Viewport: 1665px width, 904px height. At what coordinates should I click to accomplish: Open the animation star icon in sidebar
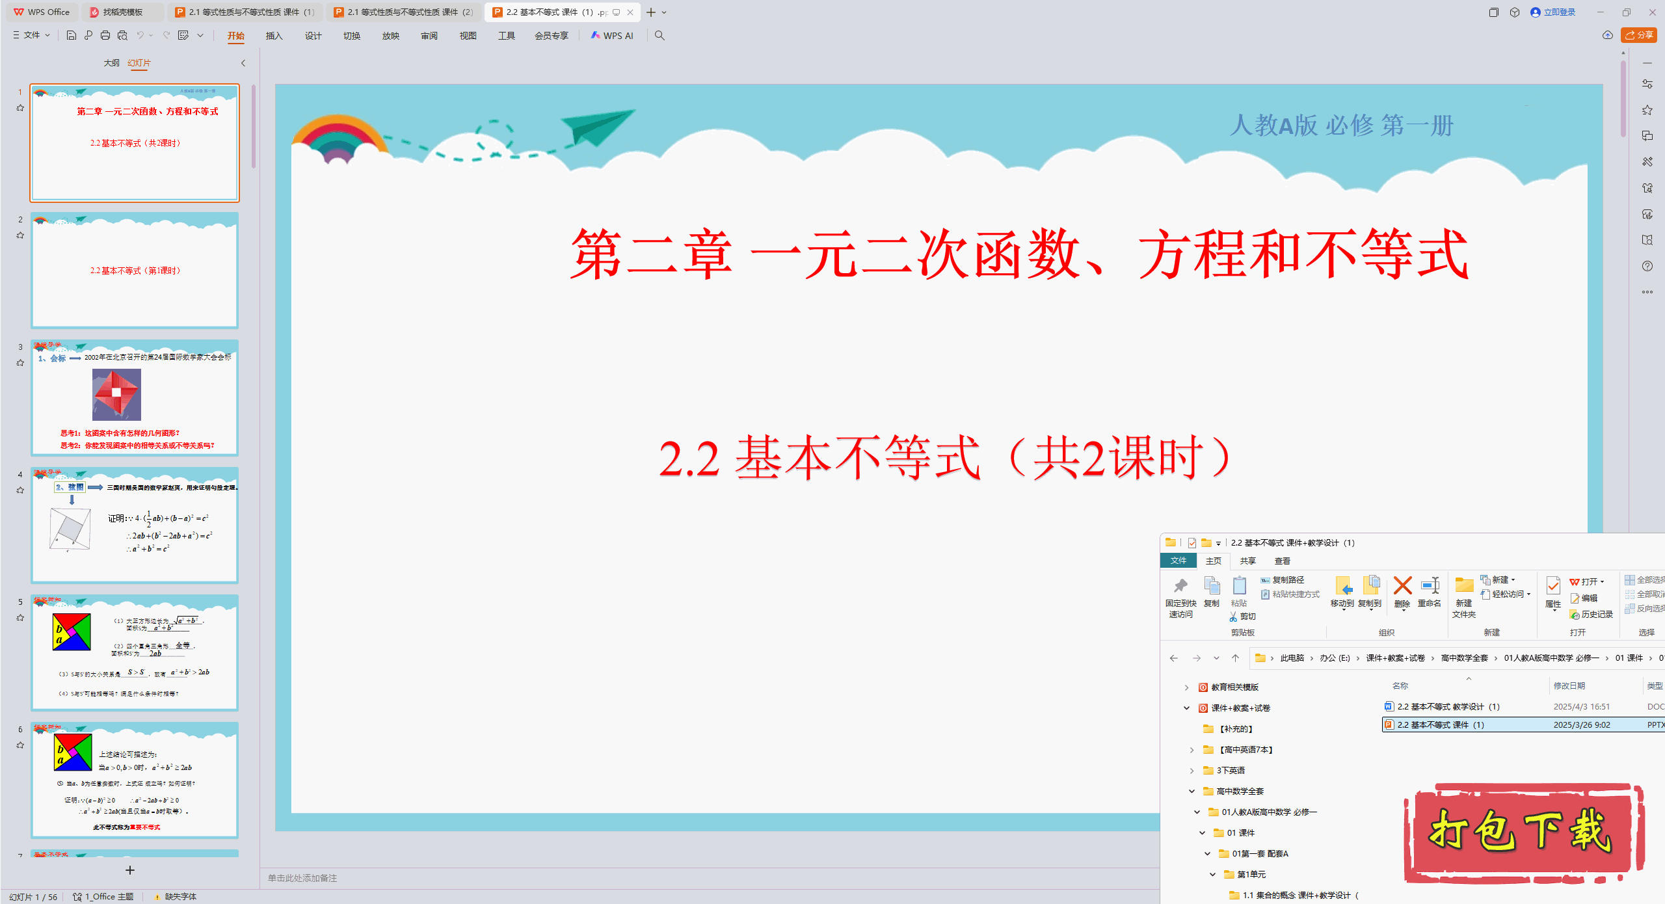[x=1647, y=110]
